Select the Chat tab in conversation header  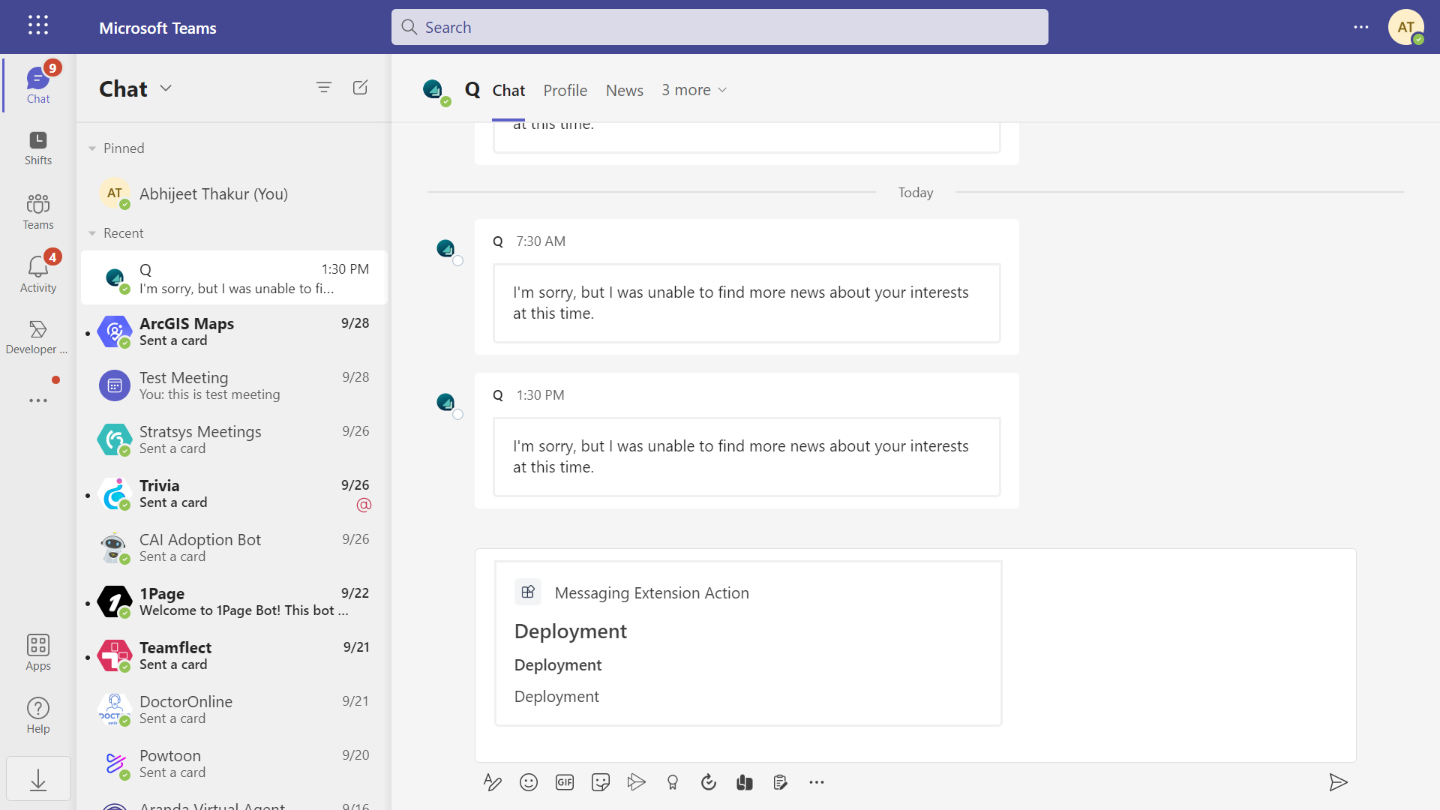pyautogui.click(x=508, y=91)
